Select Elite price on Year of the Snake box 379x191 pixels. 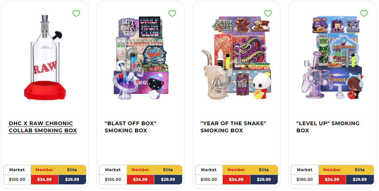click(x=264, y=179)
